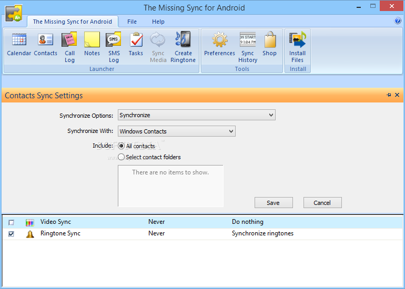Uncheck the Ringtone Sync checkbox

(12, 234)
